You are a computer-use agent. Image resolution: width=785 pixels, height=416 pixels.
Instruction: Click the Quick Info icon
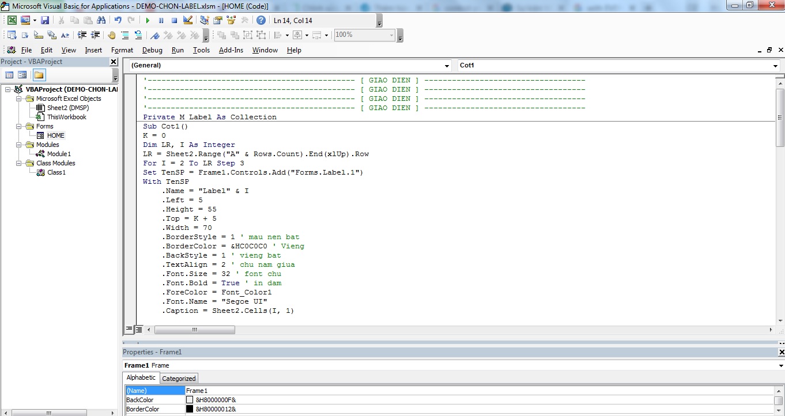(x=38, y=35)
